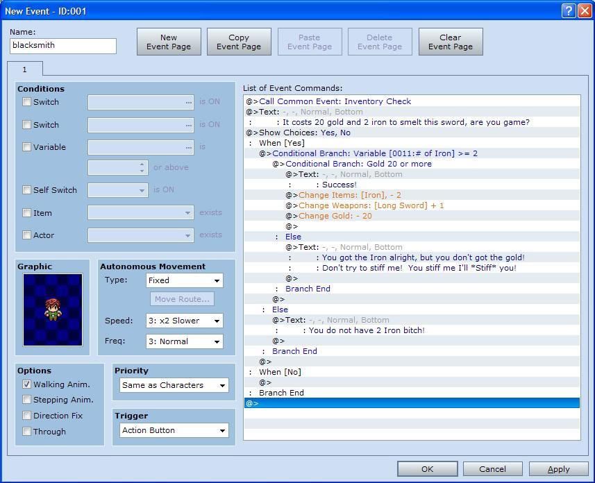The image size is (595, 483).
Task: Click the Paste Event Page button
Action: [310, 42]
